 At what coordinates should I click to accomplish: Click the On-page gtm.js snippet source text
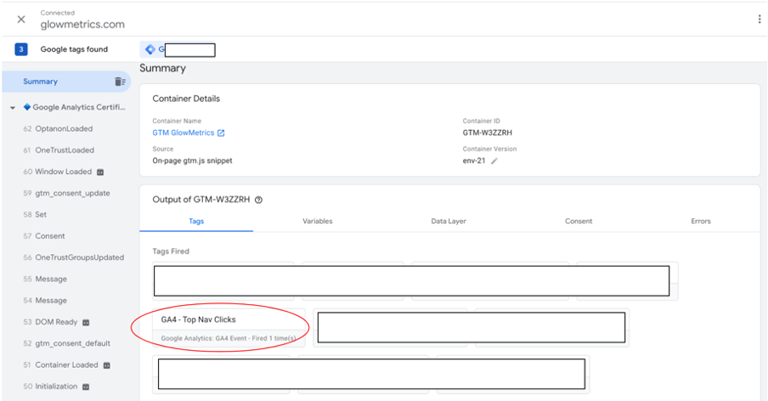click(193, 161)
